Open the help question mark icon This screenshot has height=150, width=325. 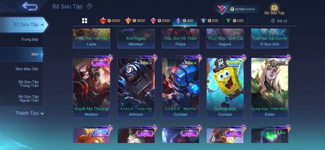point(89,6)
